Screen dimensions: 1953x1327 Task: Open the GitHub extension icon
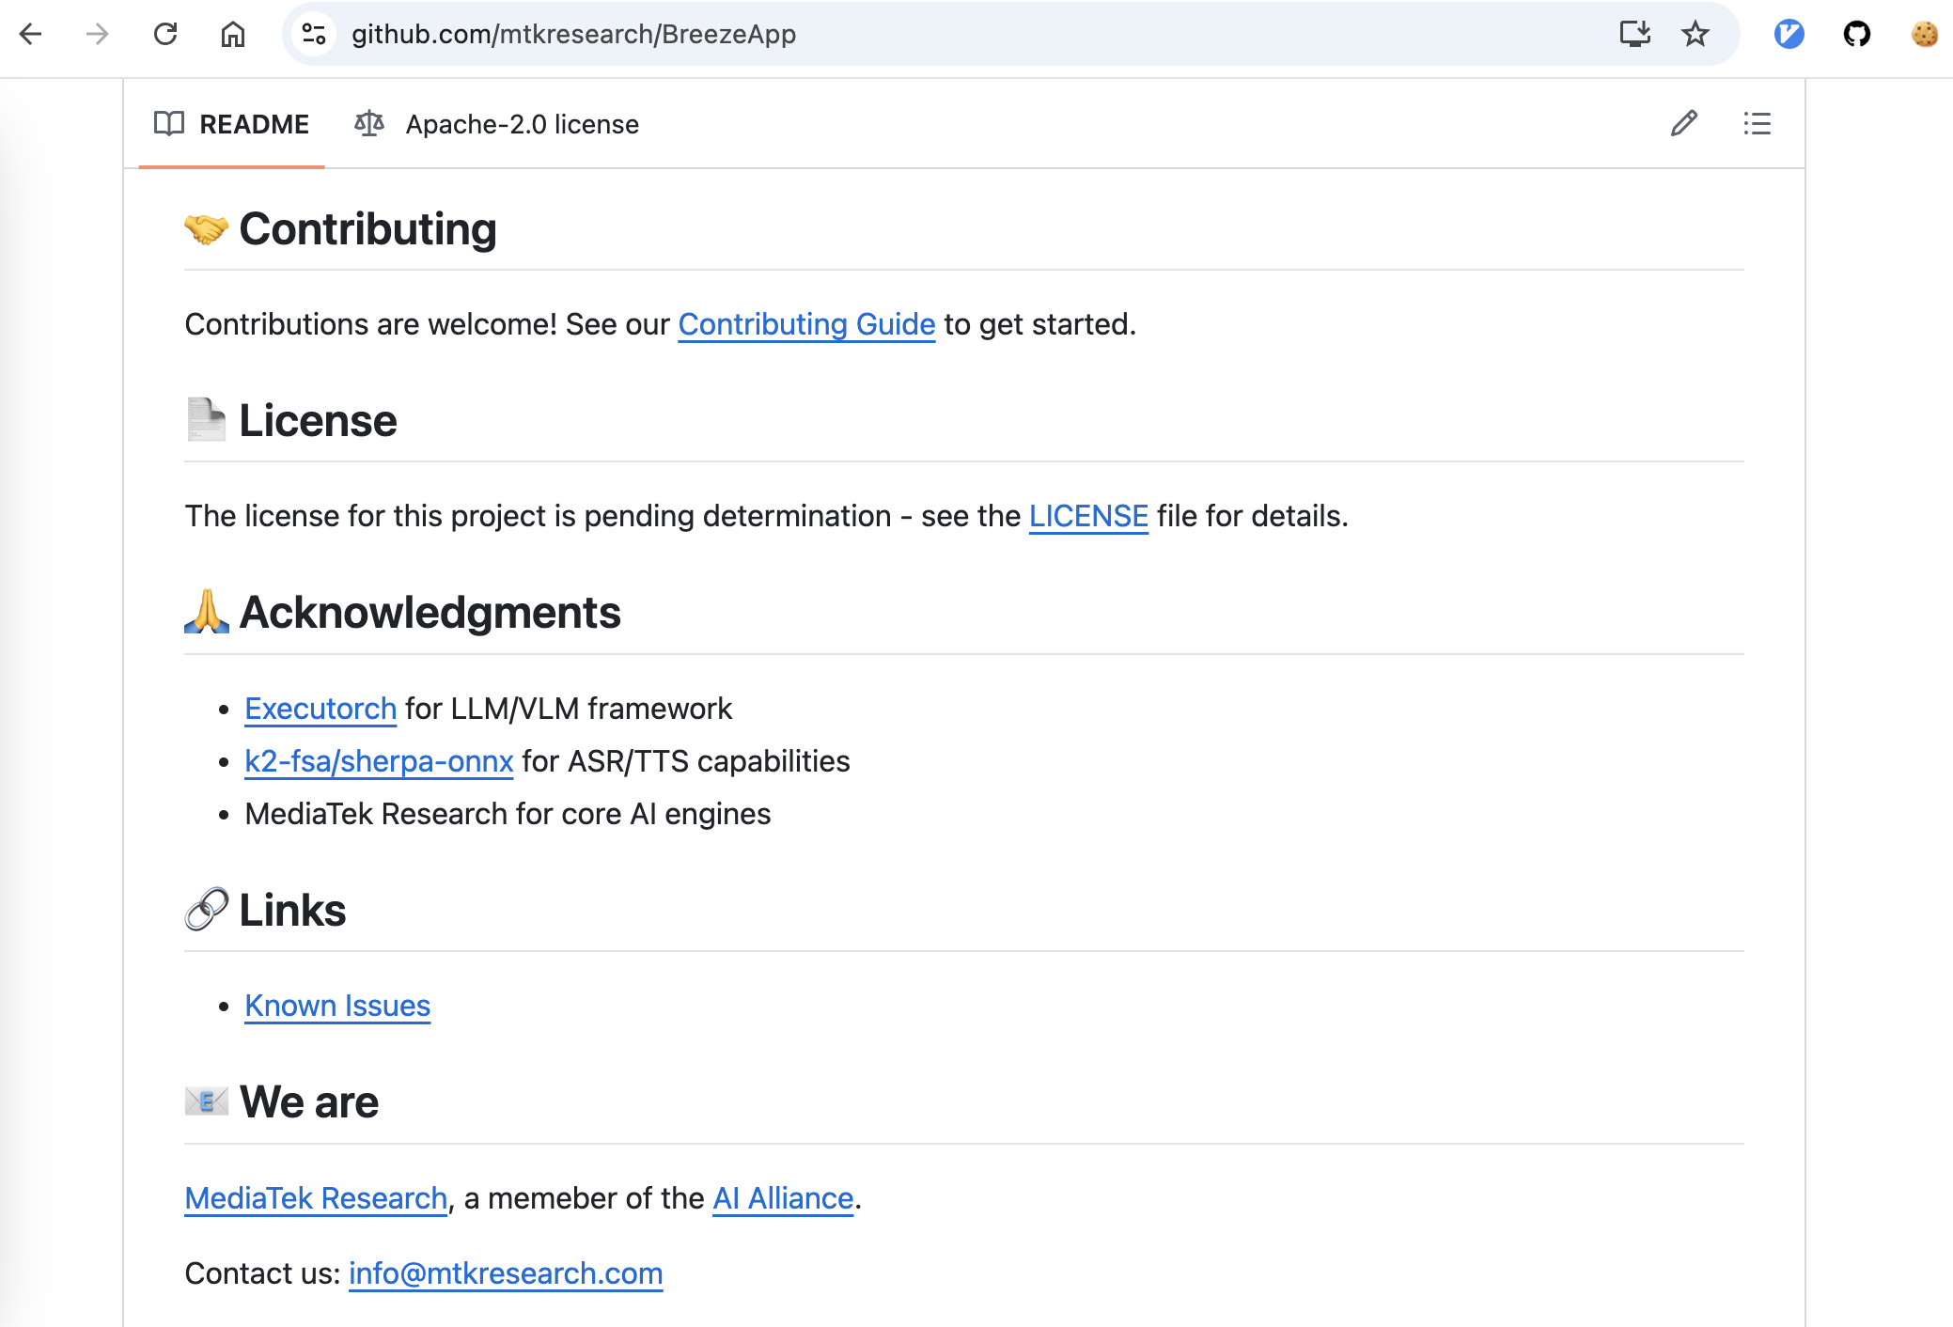pyautogui.click(x=1856, y=35)
